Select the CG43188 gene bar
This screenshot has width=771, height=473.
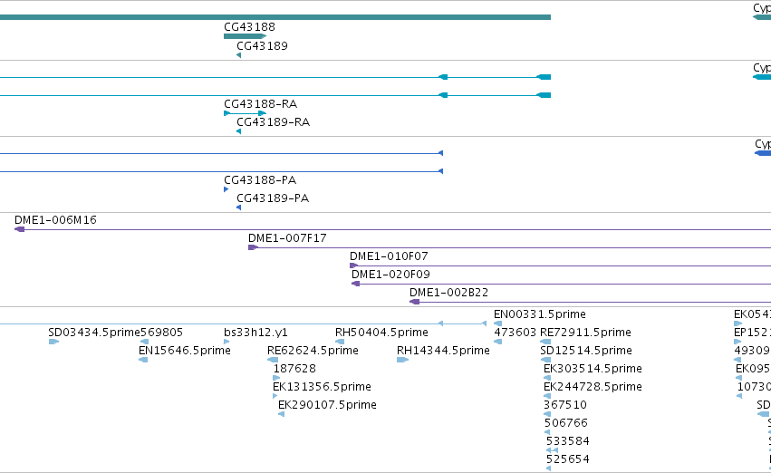click(245, 36)
